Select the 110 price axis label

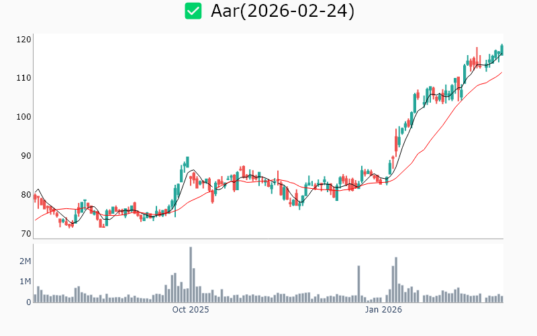(x=24, y=79)
